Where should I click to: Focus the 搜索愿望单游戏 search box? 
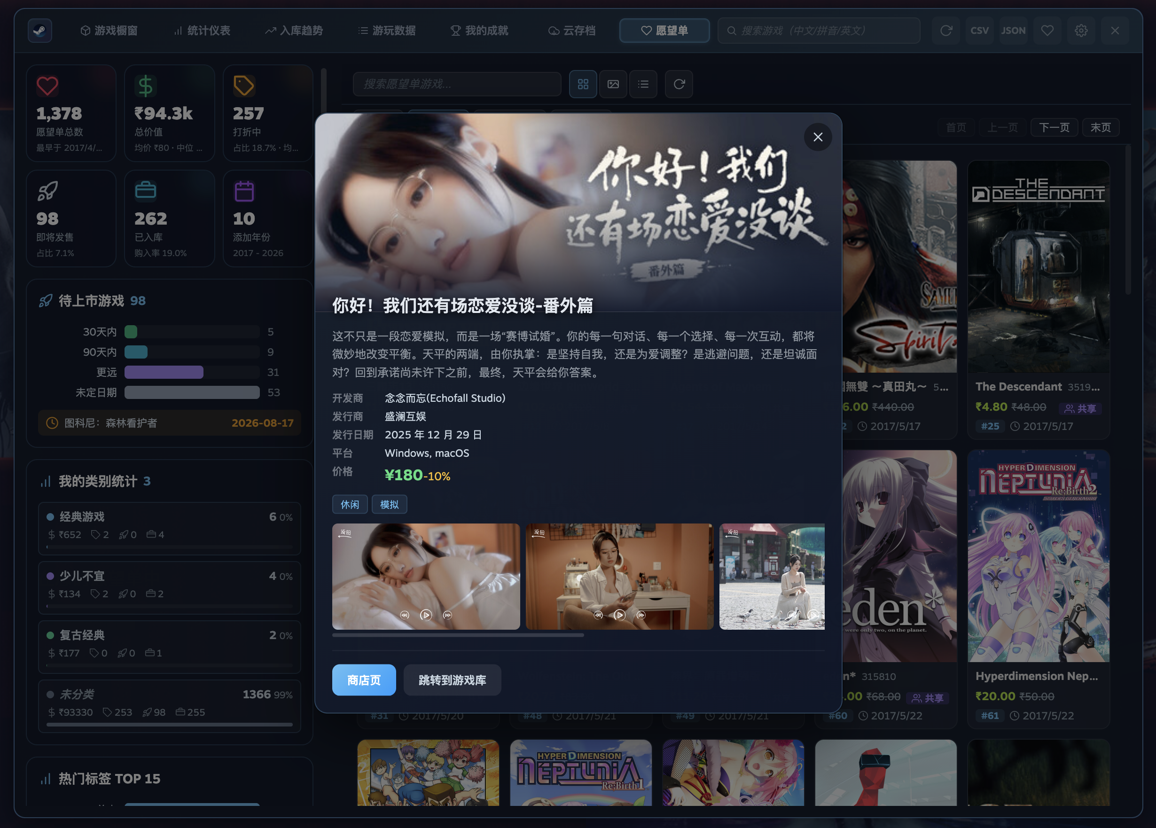click(x=457, y=84)
